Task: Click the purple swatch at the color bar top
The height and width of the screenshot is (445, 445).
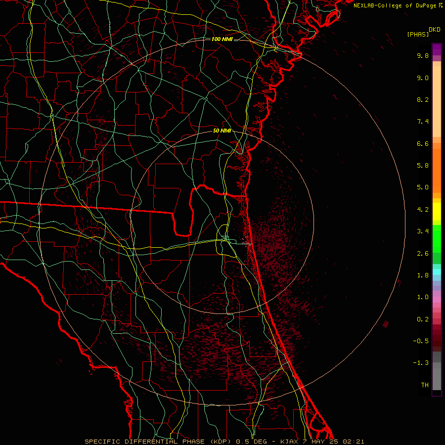Action: point(437,49)
